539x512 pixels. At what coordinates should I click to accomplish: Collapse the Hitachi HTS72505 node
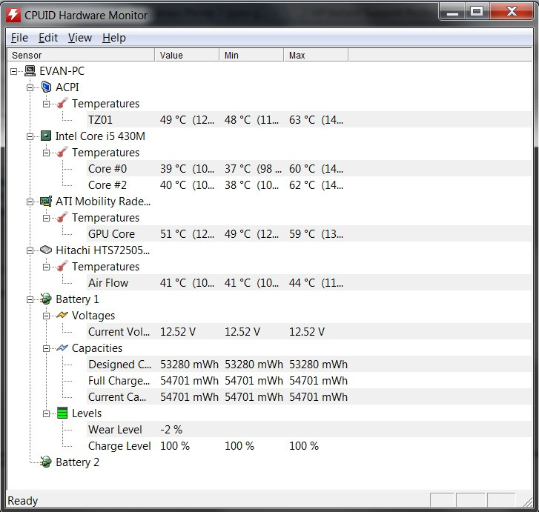[30, 250]
